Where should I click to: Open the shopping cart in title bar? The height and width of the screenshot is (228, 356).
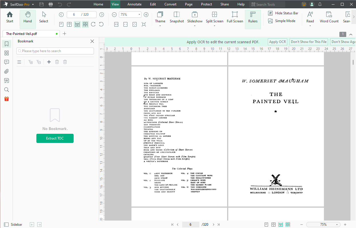[304, 4]
